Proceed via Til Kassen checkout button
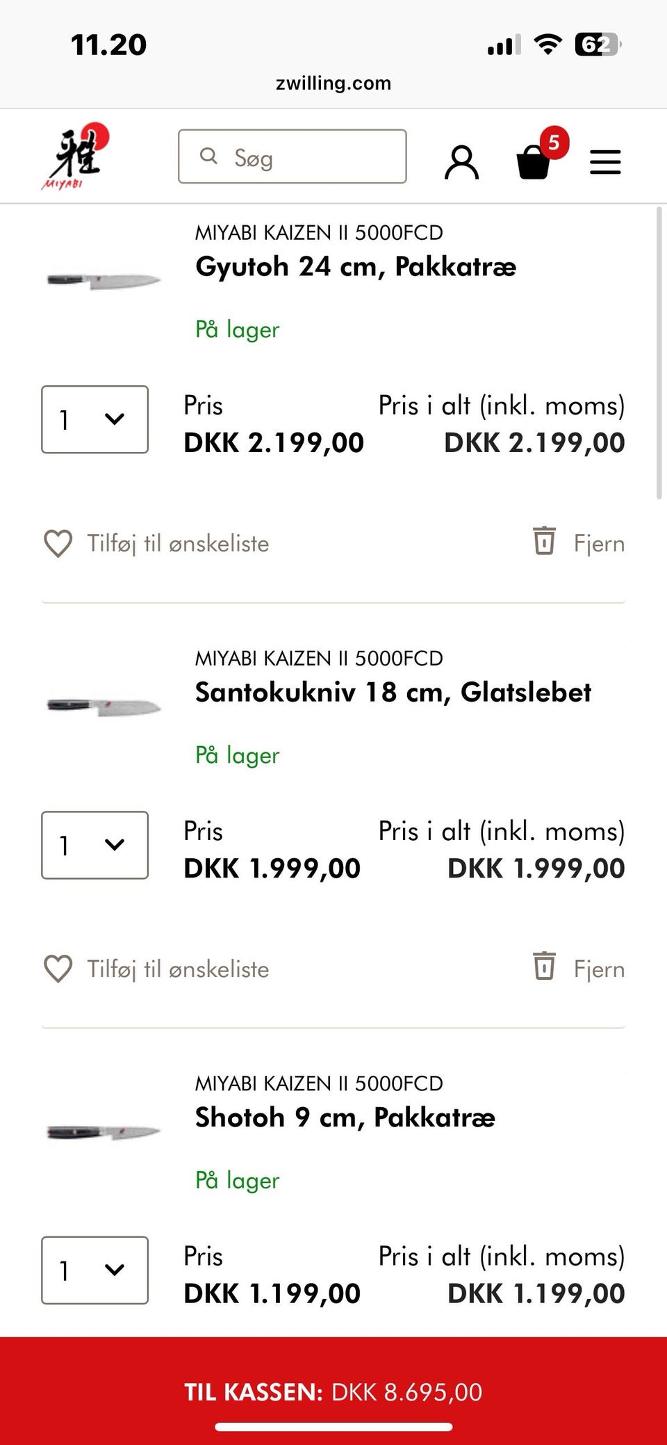Image resolution: width=667 pixels, height=1445 pixels. click(x=333, y=1391)
